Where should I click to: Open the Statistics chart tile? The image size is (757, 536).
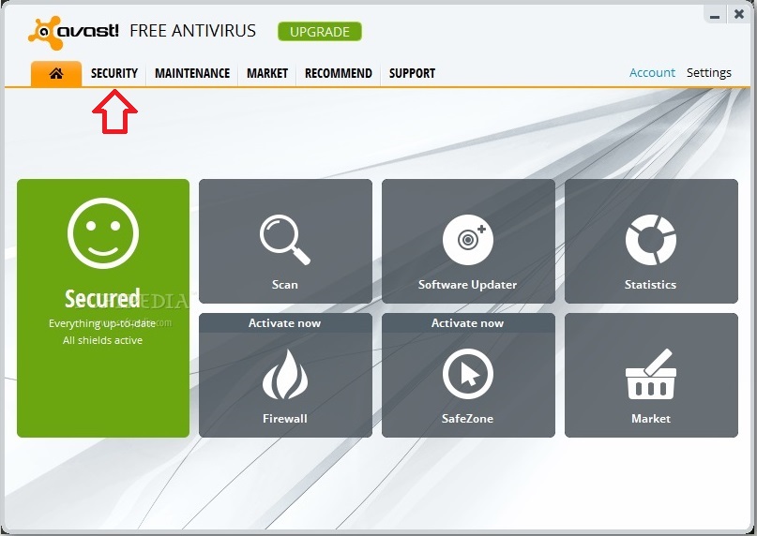651,241
